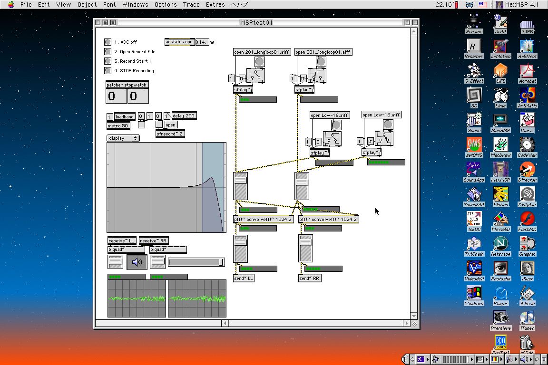Image resolution: width=548 pixels, height=365 pixels.
Task: Click the lock icon in MSPtest01 title bar
Action: pyautogui.click(x=105, y=22)
